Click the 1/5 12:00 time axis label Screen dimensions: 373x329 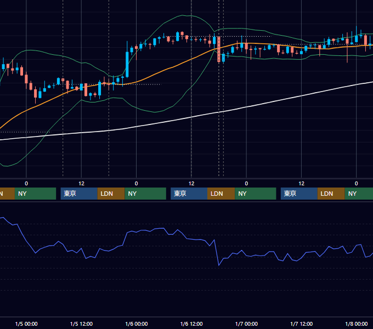(81, 324)
